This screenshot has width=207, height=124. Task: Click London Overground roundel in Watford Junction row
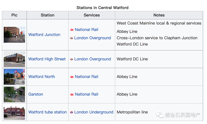tap(72, 38)
